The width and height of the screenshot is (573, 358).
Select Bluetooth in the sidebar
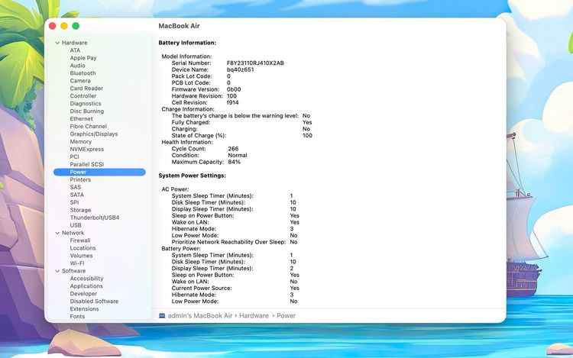(83, 73)
